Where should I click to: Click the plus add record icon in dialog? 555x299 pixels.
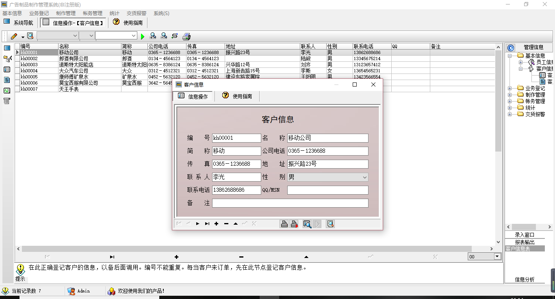click(x=217, y=224)
